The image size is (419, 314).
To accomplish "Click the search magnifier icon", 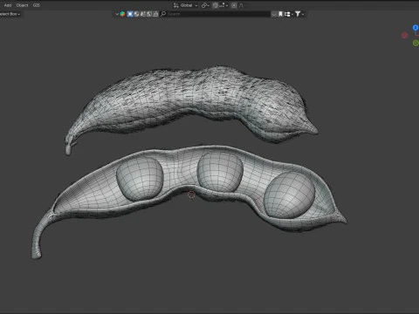I will [x=163, y=14].
